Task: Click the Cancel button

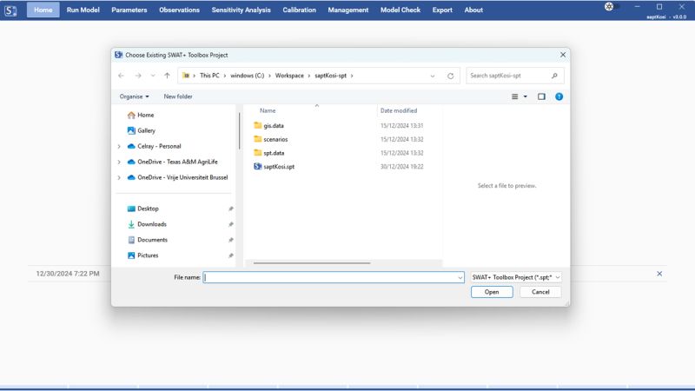Action: [x=540, y=292]
